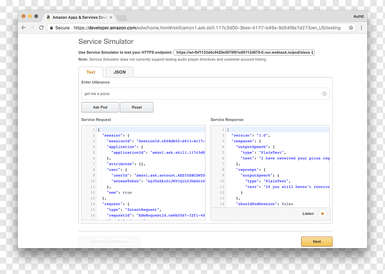The width and height of the screenshot is (385, 274).
Task: Bookmark the page with the star icon
Action: (351, 28)
